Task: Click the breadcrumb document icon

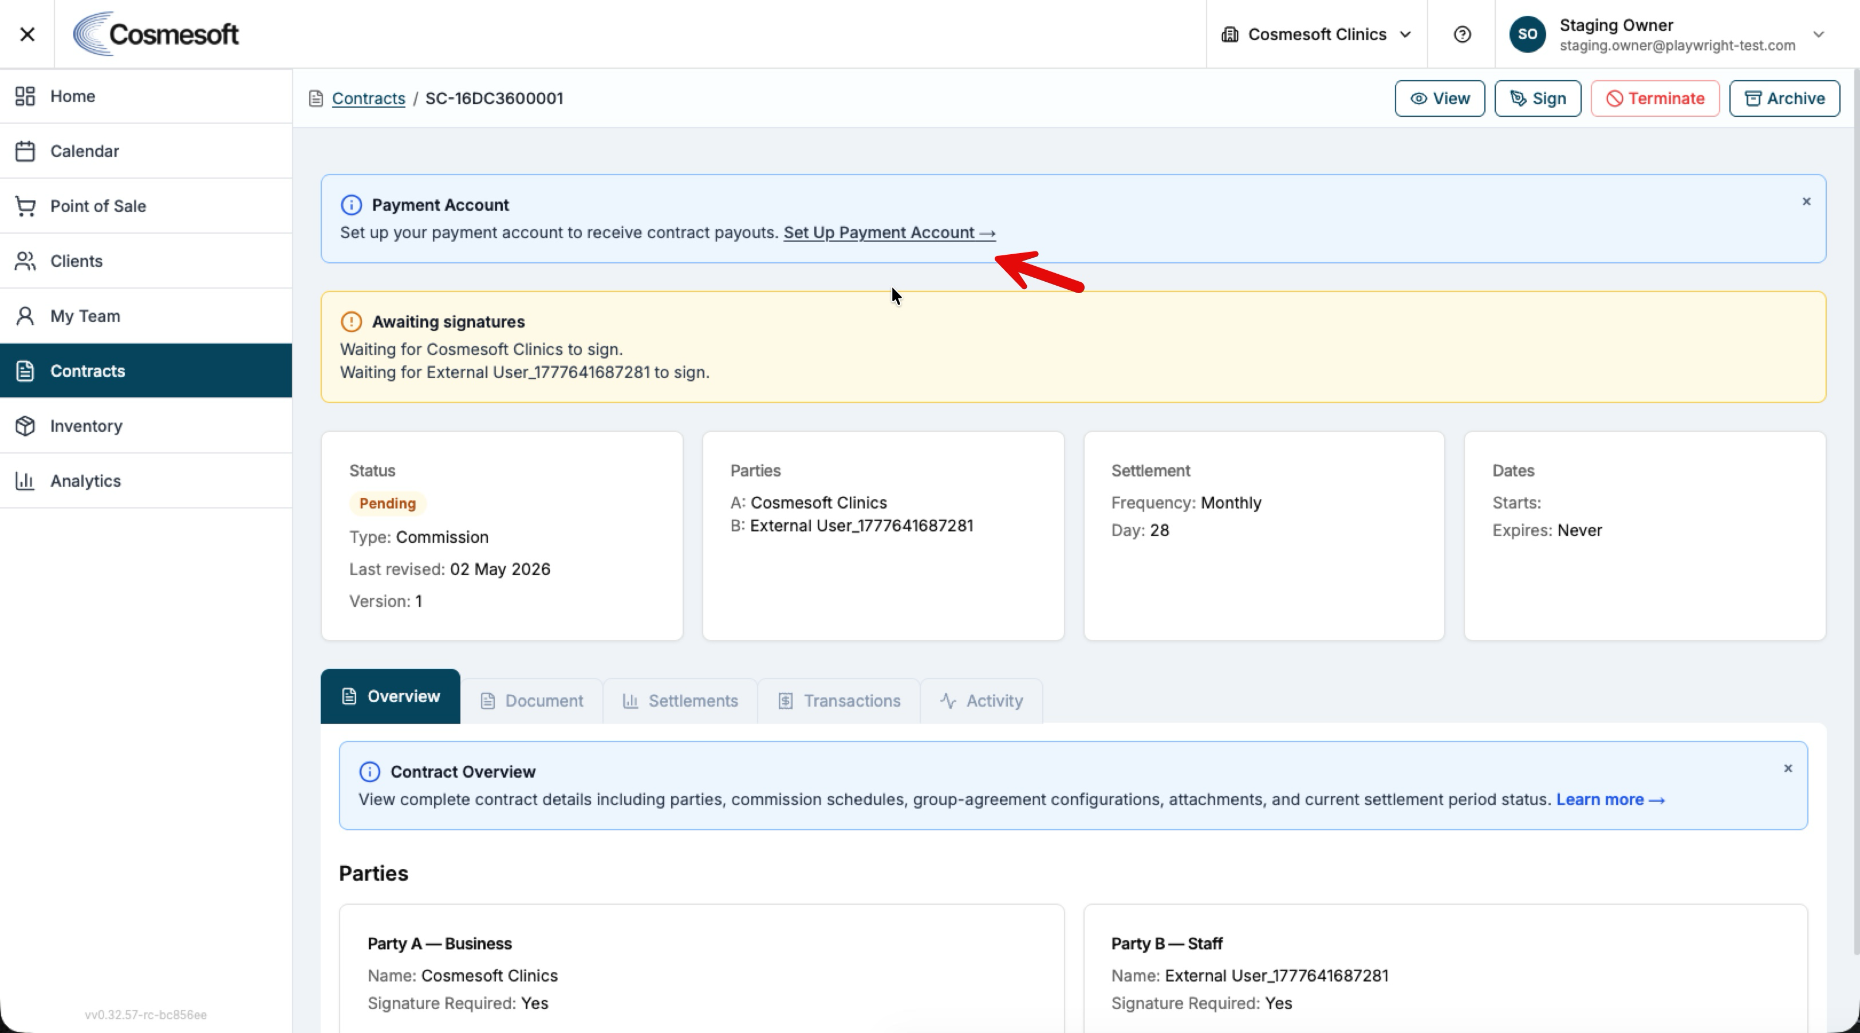Action: [x=316, y=98]
